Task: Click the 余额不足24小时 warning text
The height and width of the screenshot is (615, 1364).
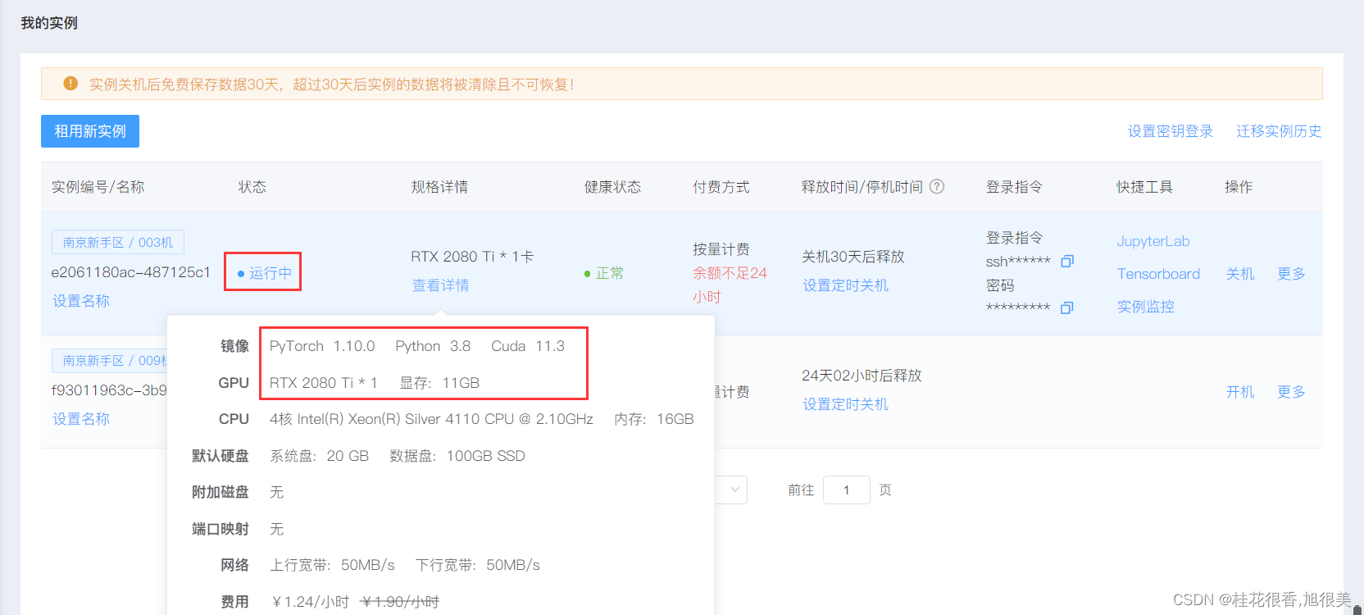Action: pyautogui.click(x=730, y=285)
